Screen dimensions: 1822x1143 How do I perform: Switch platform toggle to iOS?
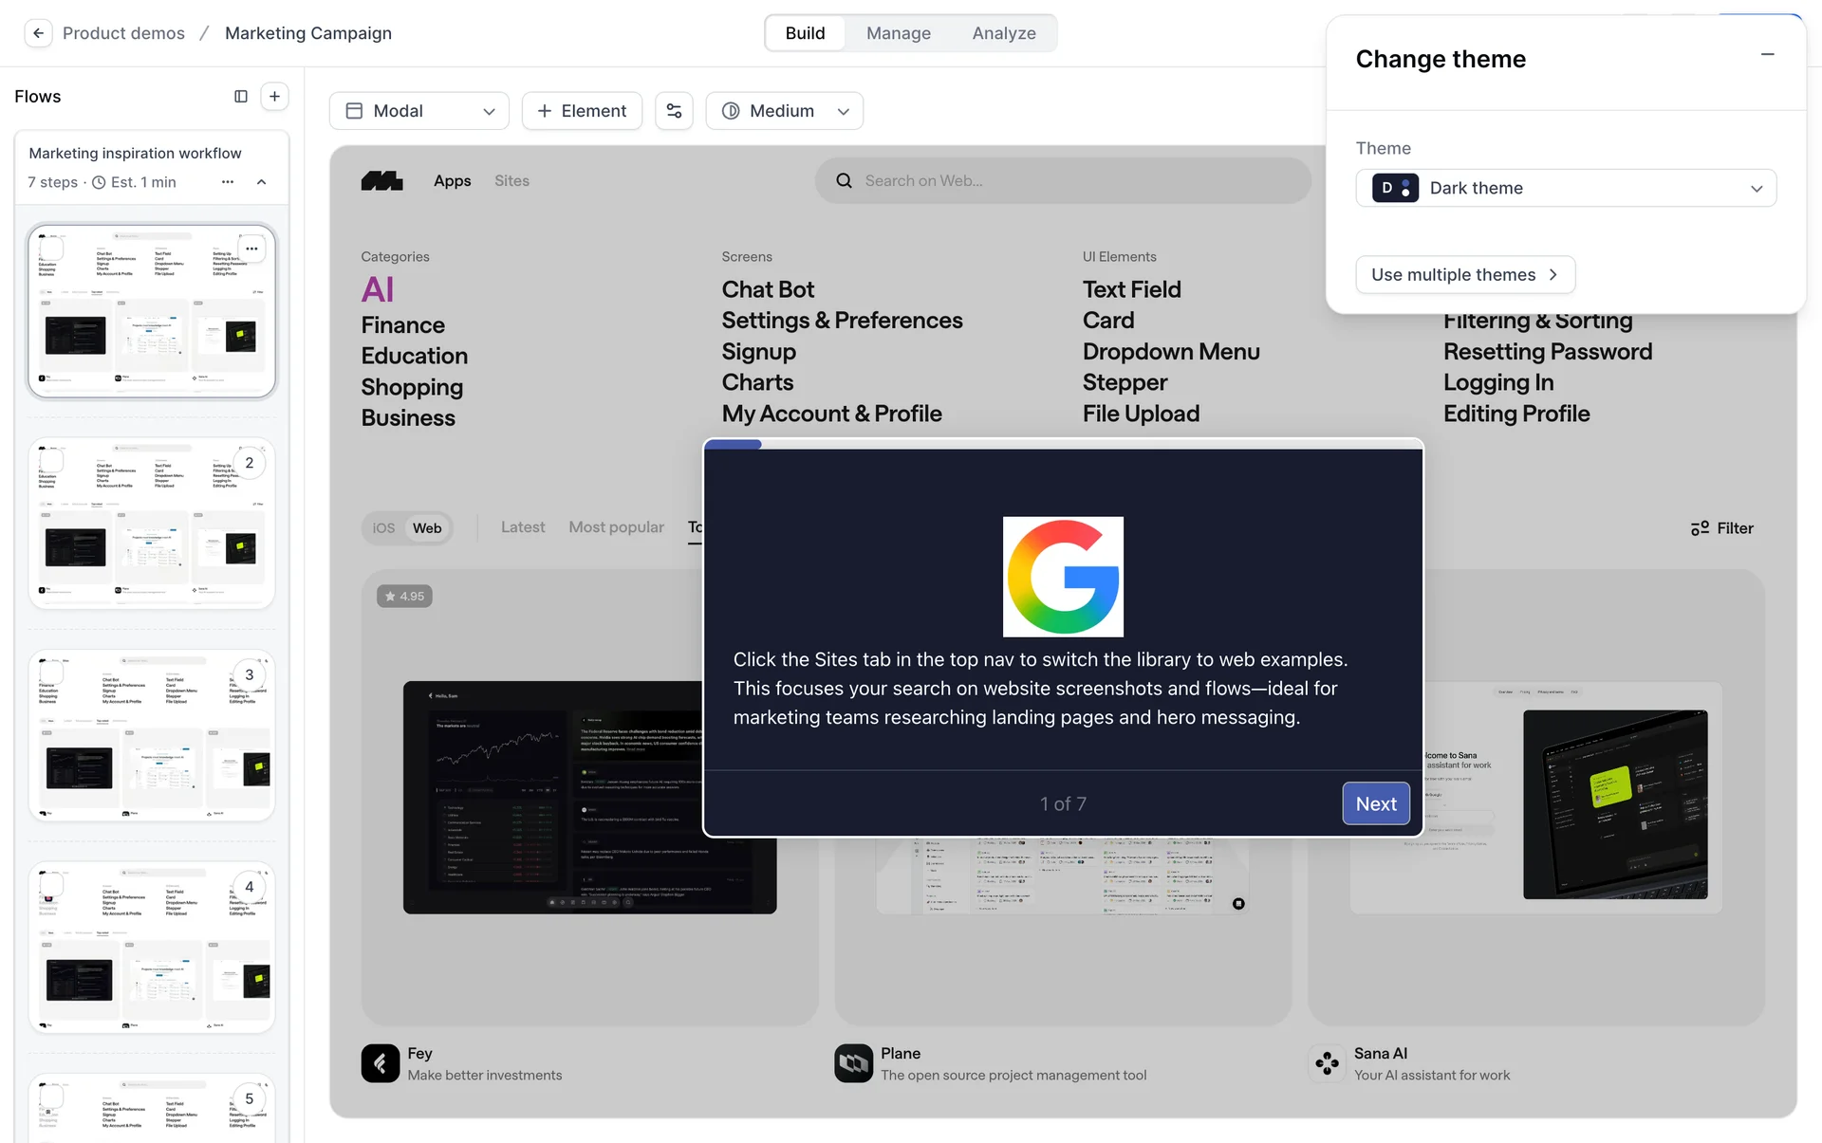pos(383,528)
